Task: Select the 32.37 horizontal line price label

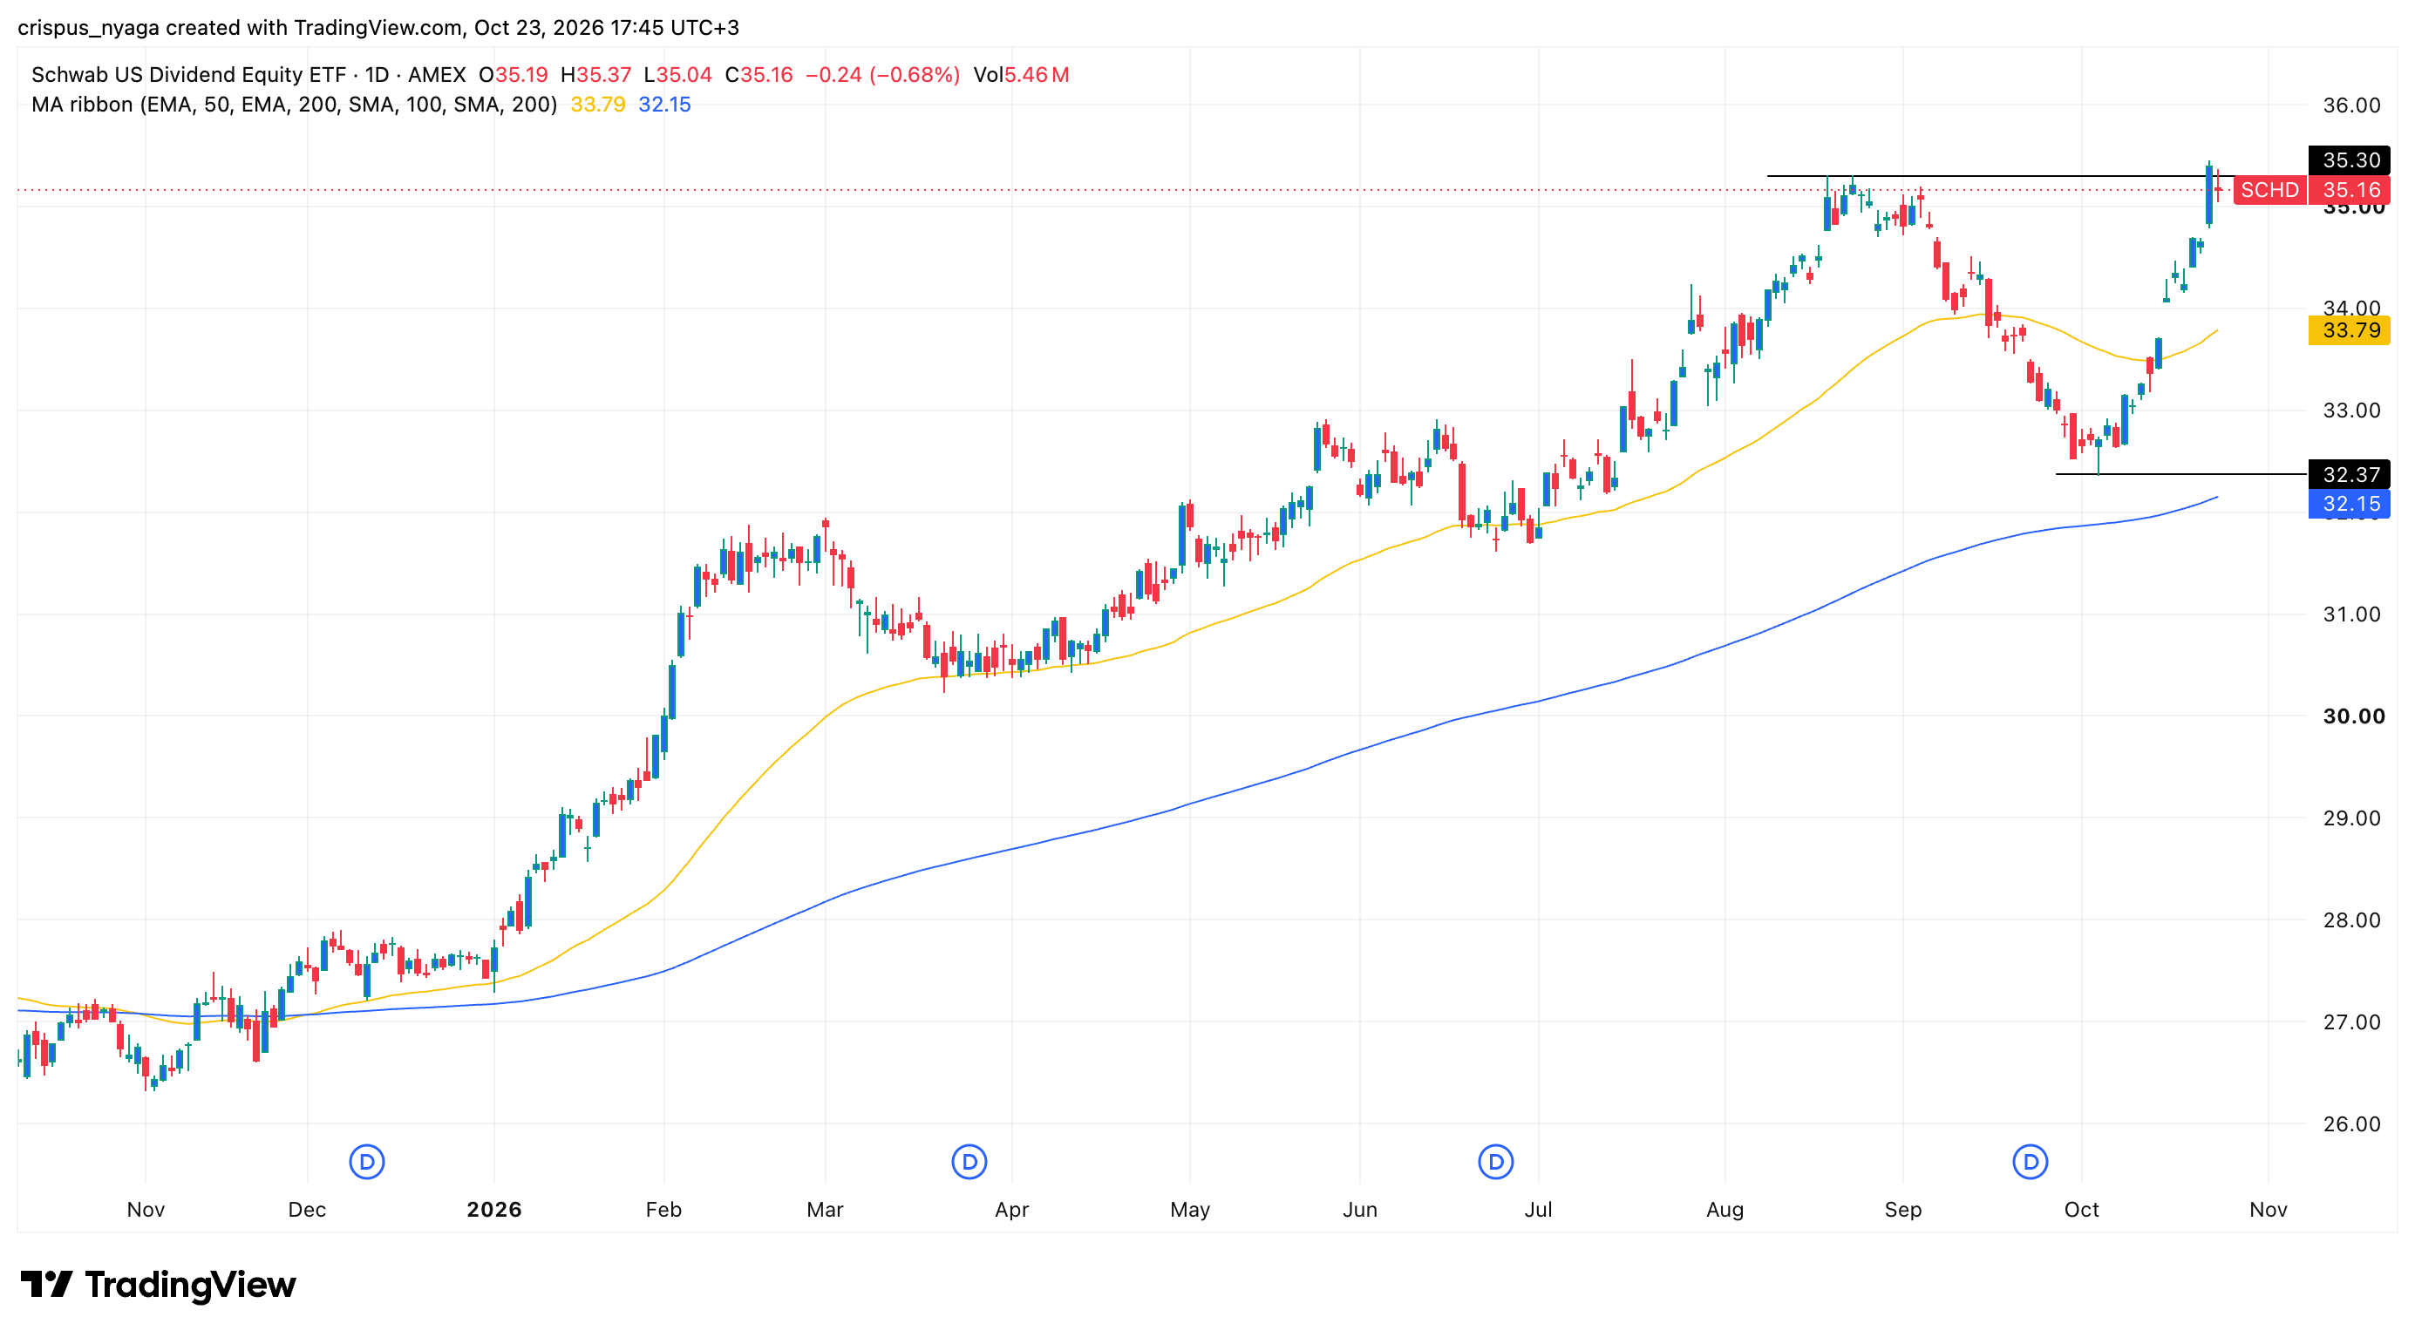Action: click(2350, 474)
